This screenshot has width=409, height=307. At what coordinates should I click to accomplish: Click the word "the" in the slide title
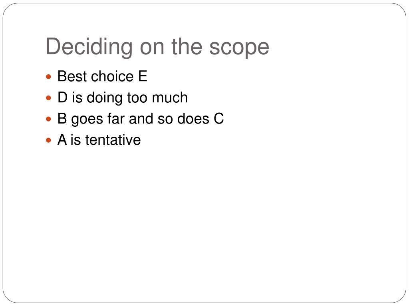pos(187,46)
